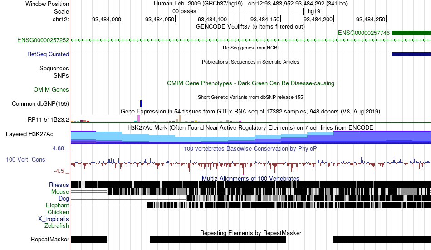The width and height of the screenshot is (431, 250).
Task: Click the Sequences SNPs side label
Action: tap(54, 72)
